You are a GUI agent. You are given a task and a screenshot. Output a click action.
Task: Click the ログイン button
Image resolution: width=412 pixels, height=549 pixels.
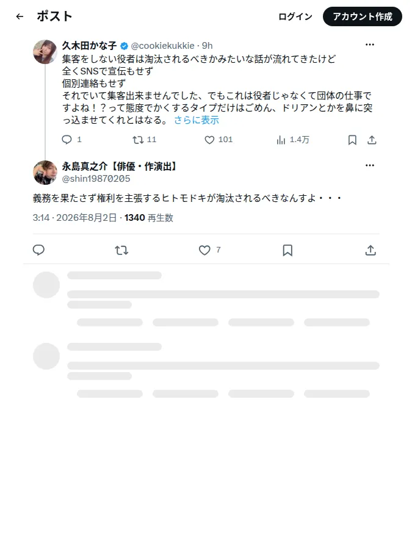click(x=295, y=16)
